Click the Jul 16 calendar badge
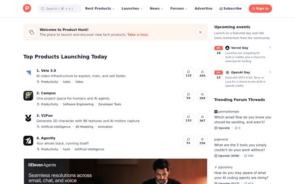 click(x=218, y=51)
